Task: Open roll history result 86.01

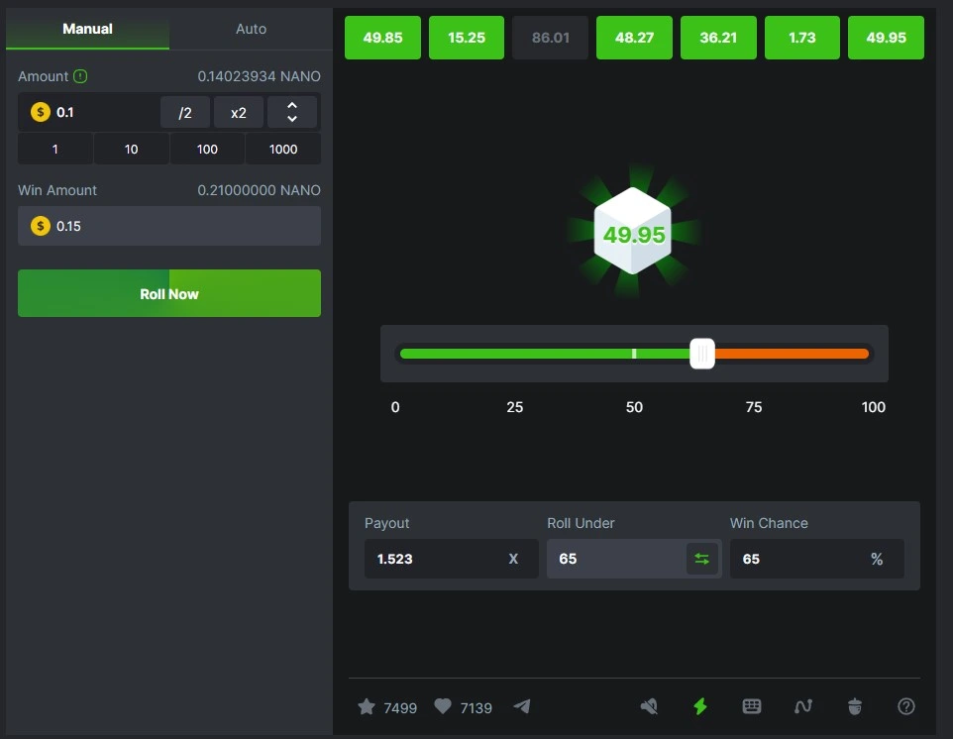Action: (551, 38)
